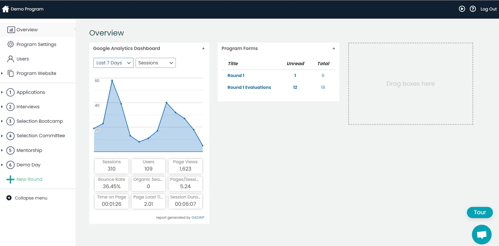Click unread count 12 for Round 1 Evaluations

[295, 87]
